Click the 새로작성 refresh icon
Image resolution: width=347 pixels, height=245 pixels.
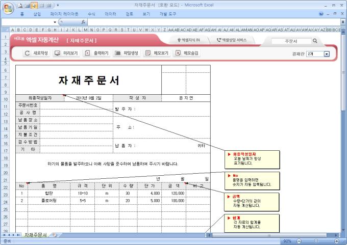pyautogui.click(x=27, y=53)
